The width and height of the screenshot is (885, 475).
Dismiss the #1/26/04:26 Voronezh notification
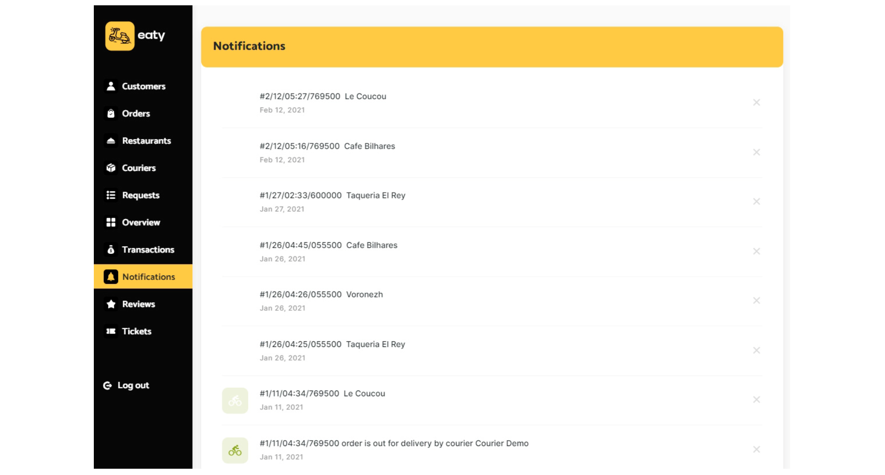pos(756,300)
